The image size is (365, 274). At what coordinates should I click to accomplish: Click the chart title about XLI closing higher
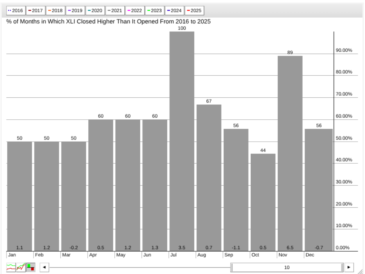(x=109, y=21)
